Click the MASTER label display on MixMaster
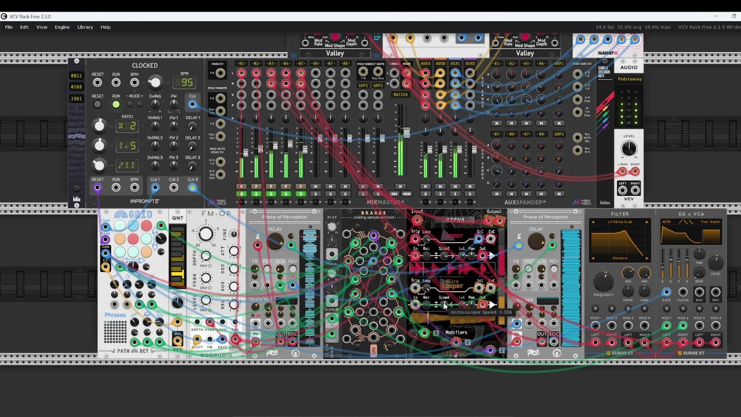Screen dimensions: 741x417 pyautogui.click(x=401, y=94)
